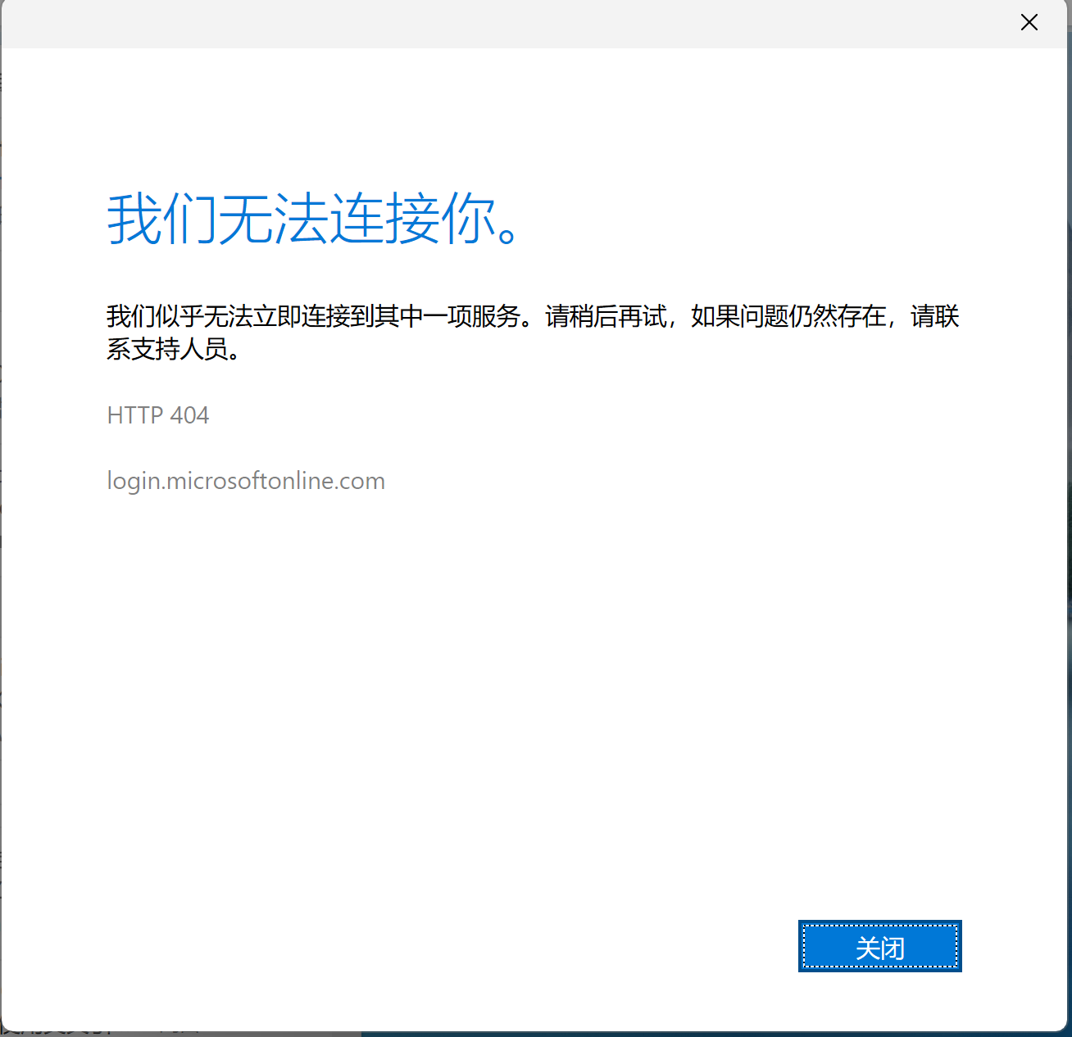The width and height of the screenshot is (1072, 1037).
Task: Close the dialog with the X icon
Action: pyautogui.click(x=1029, y=22)
